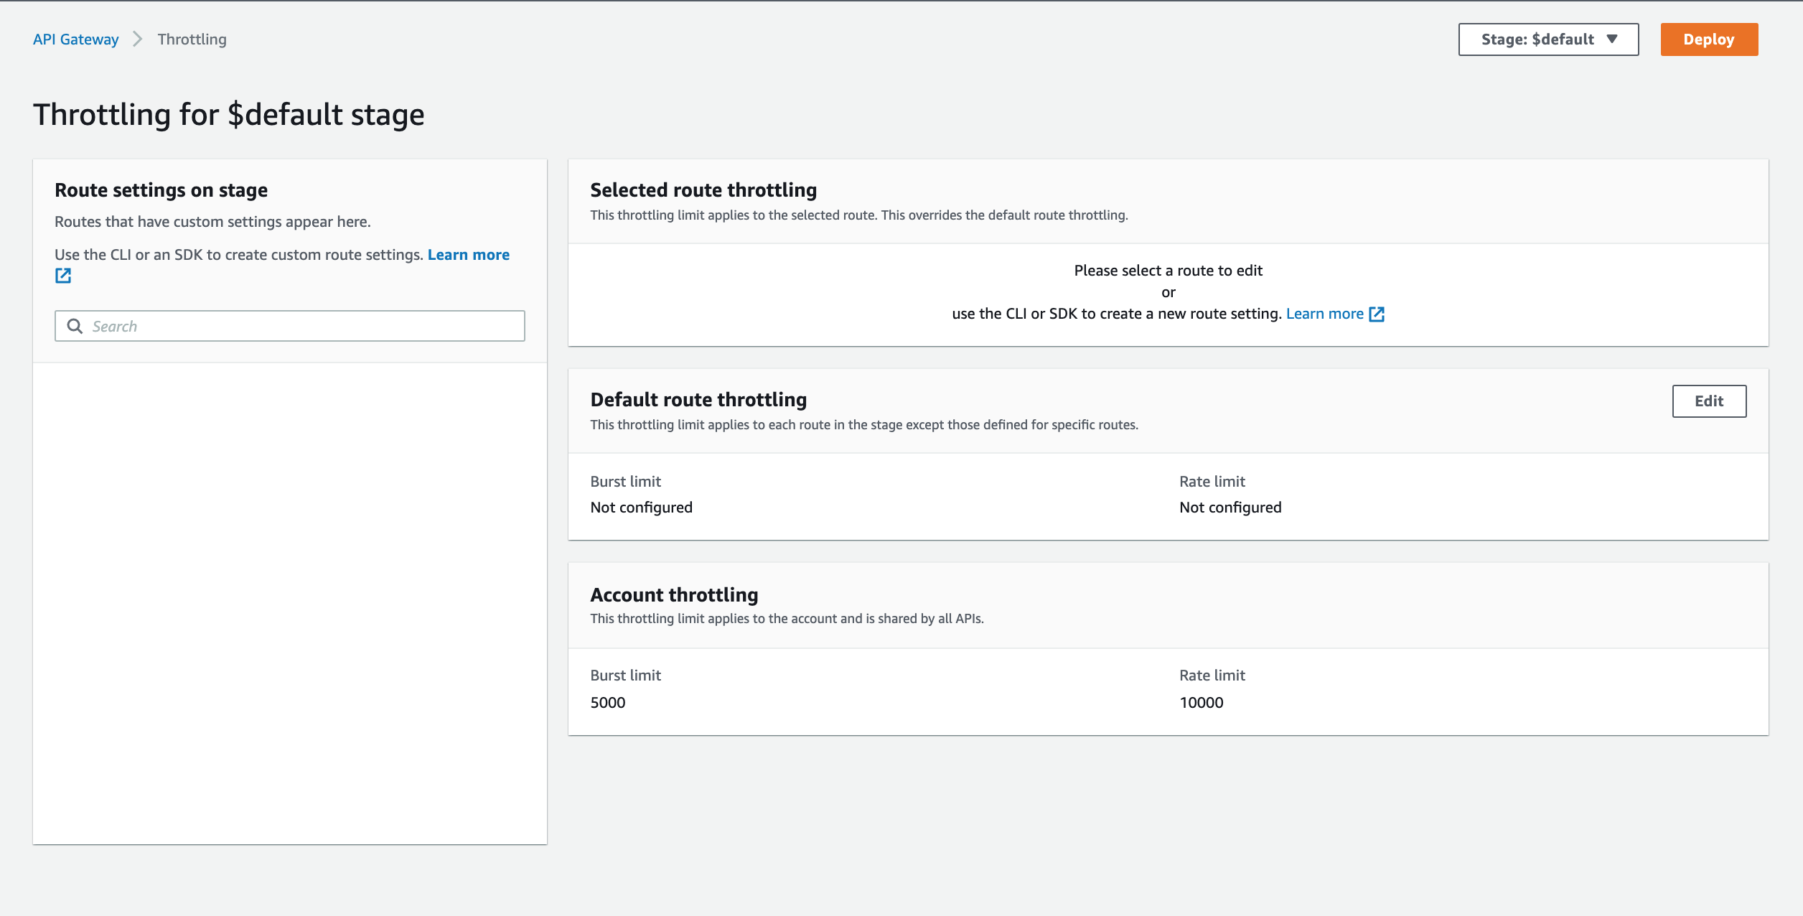
Task: Click external link icon beside new route setting
Action: (x=1377, y=314)
